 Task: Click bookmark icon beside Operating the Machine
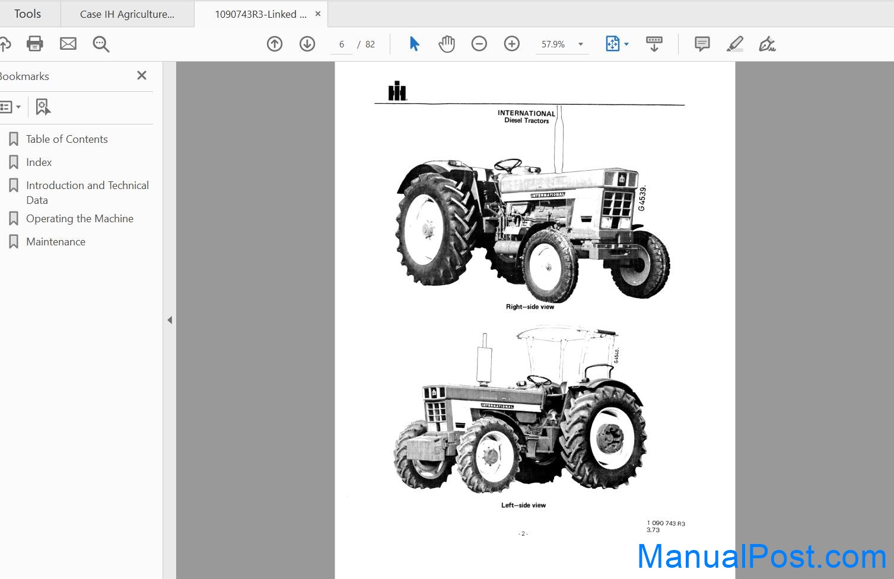click(14, 219)
